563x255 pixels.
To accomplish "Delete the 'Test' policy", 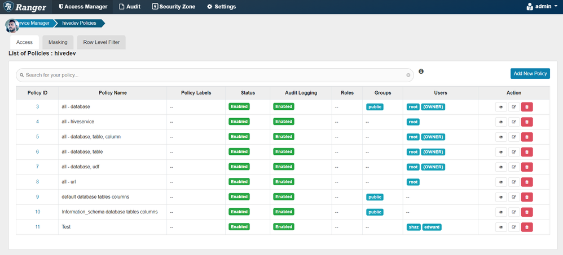I will 527,227.
